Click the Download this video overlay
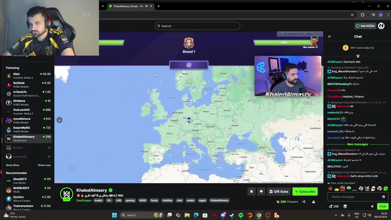Screen dimensions: 391x220 pyautogui.click(x=297, y=34)
